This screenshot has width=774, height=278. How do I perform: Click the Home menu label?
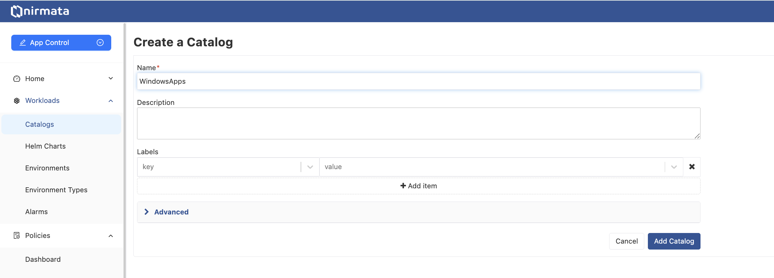35,79
